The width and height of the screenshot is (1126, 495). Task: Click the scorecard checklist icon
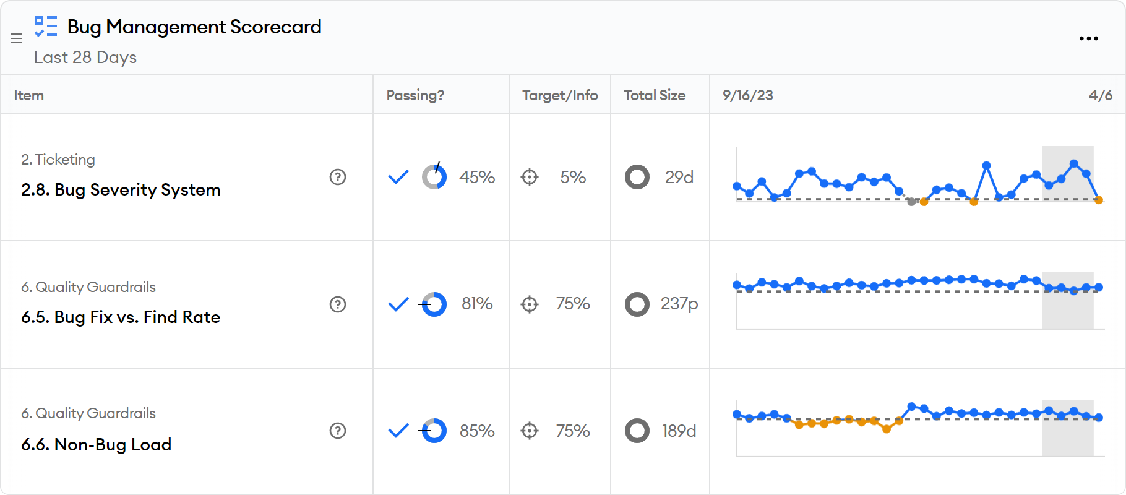(x=46, y=27)
